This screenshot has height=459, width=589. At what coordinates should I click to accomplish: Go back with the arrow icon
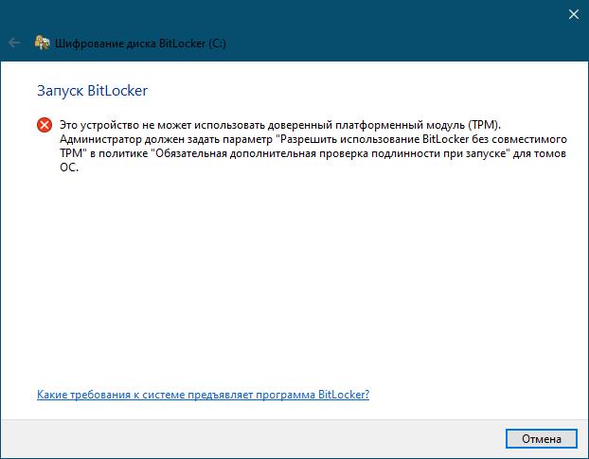pyautogui.click(x=14, y=43)
